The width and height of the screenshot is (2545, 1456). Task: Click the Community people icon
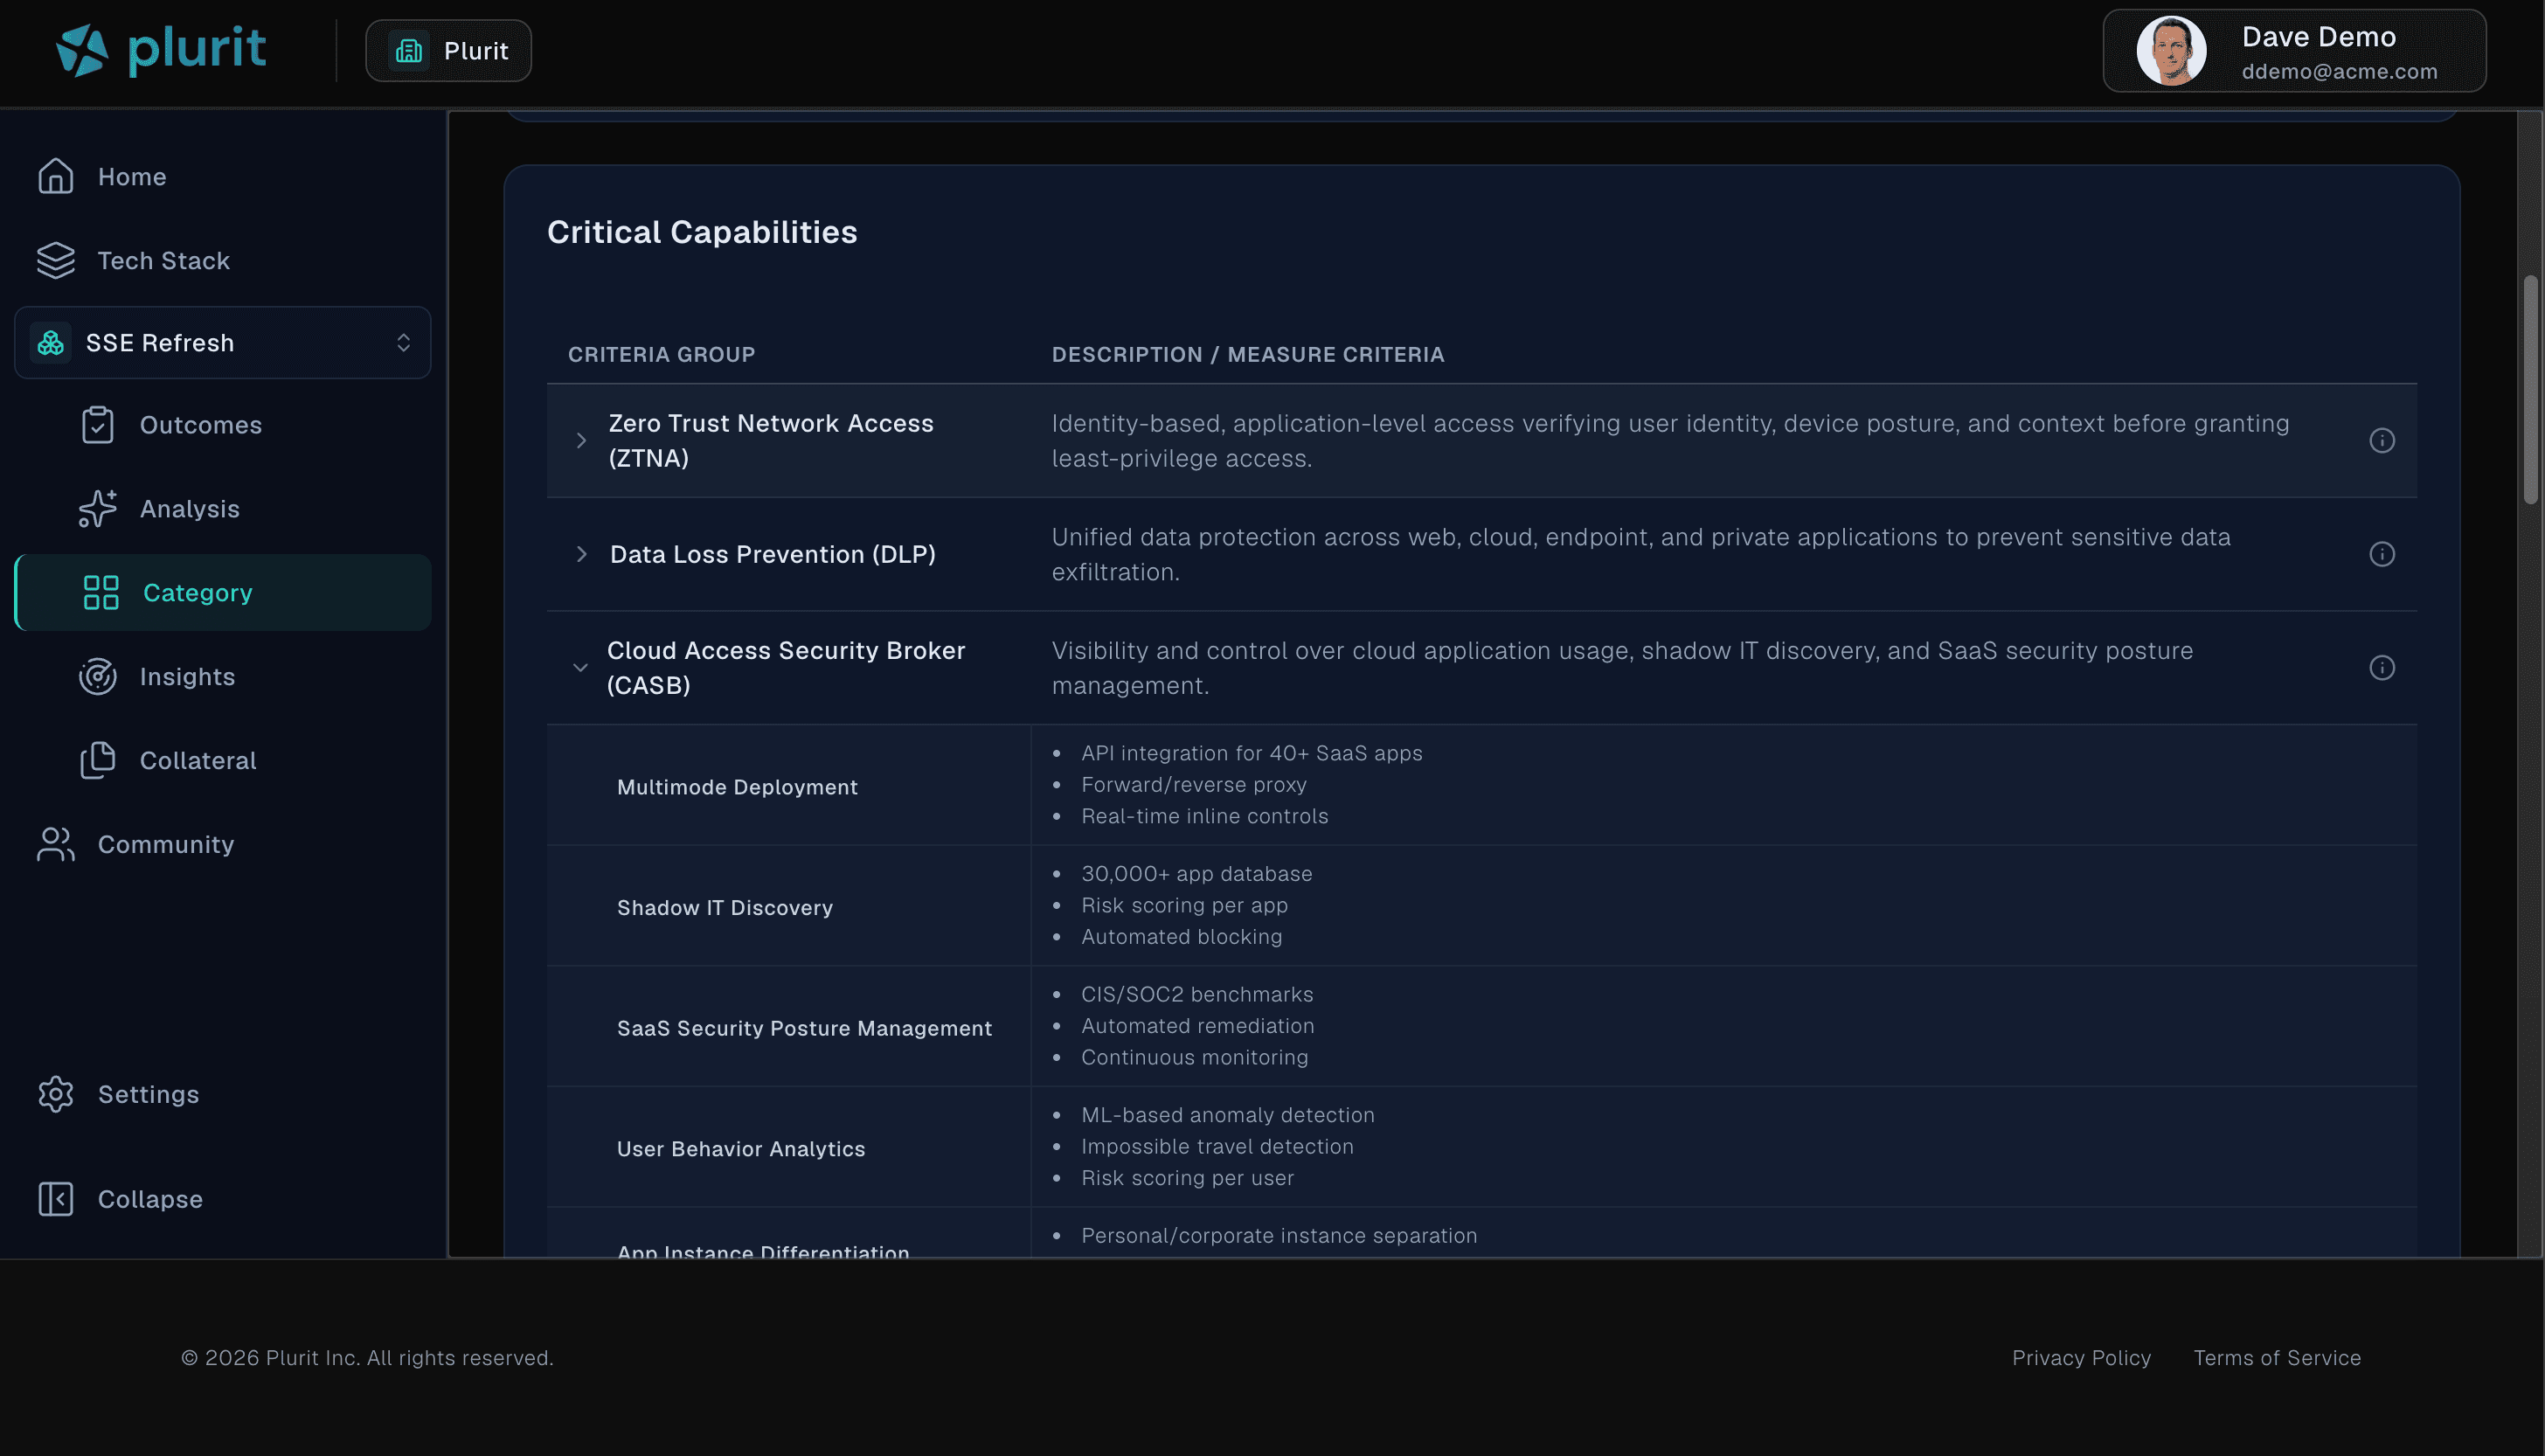click(56, 845)
